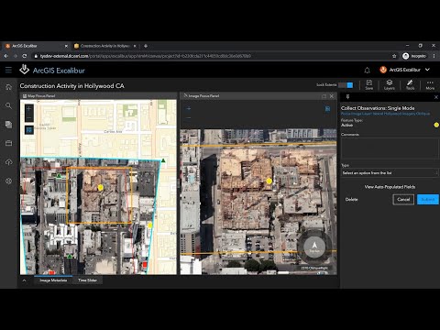Open the Chrome three-dot menu
Image resolution: width=440 pixels, height=330 pixels.
pyautogui.click(x=434, y=56)
